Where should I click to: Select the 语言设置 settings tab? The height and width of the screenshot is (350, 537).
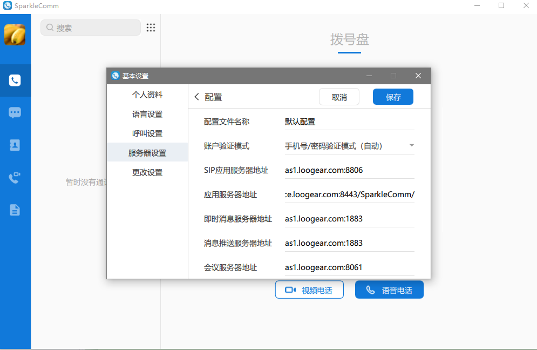tap(147, 114)
